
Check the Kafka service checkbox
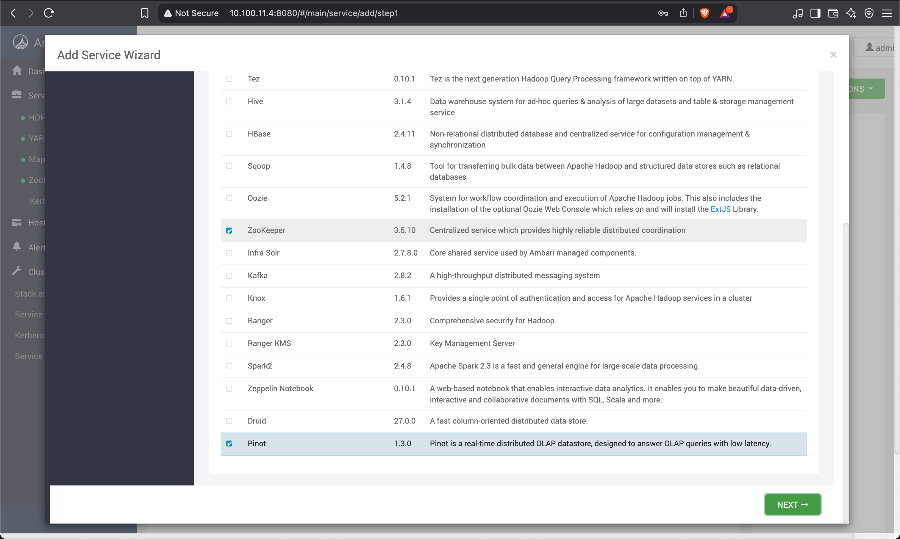tap(229, 276)
